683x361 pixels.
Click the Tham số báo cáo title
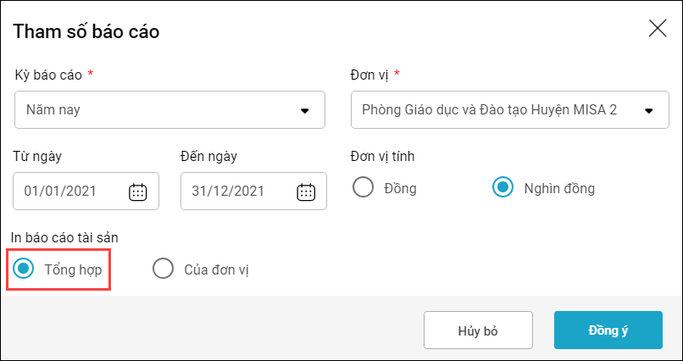(x=86, y=32)
